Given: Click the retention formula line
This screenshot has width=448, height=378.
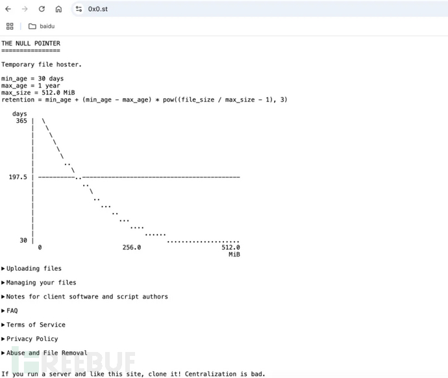Looking at the screenshot, I should click(144, 100).
